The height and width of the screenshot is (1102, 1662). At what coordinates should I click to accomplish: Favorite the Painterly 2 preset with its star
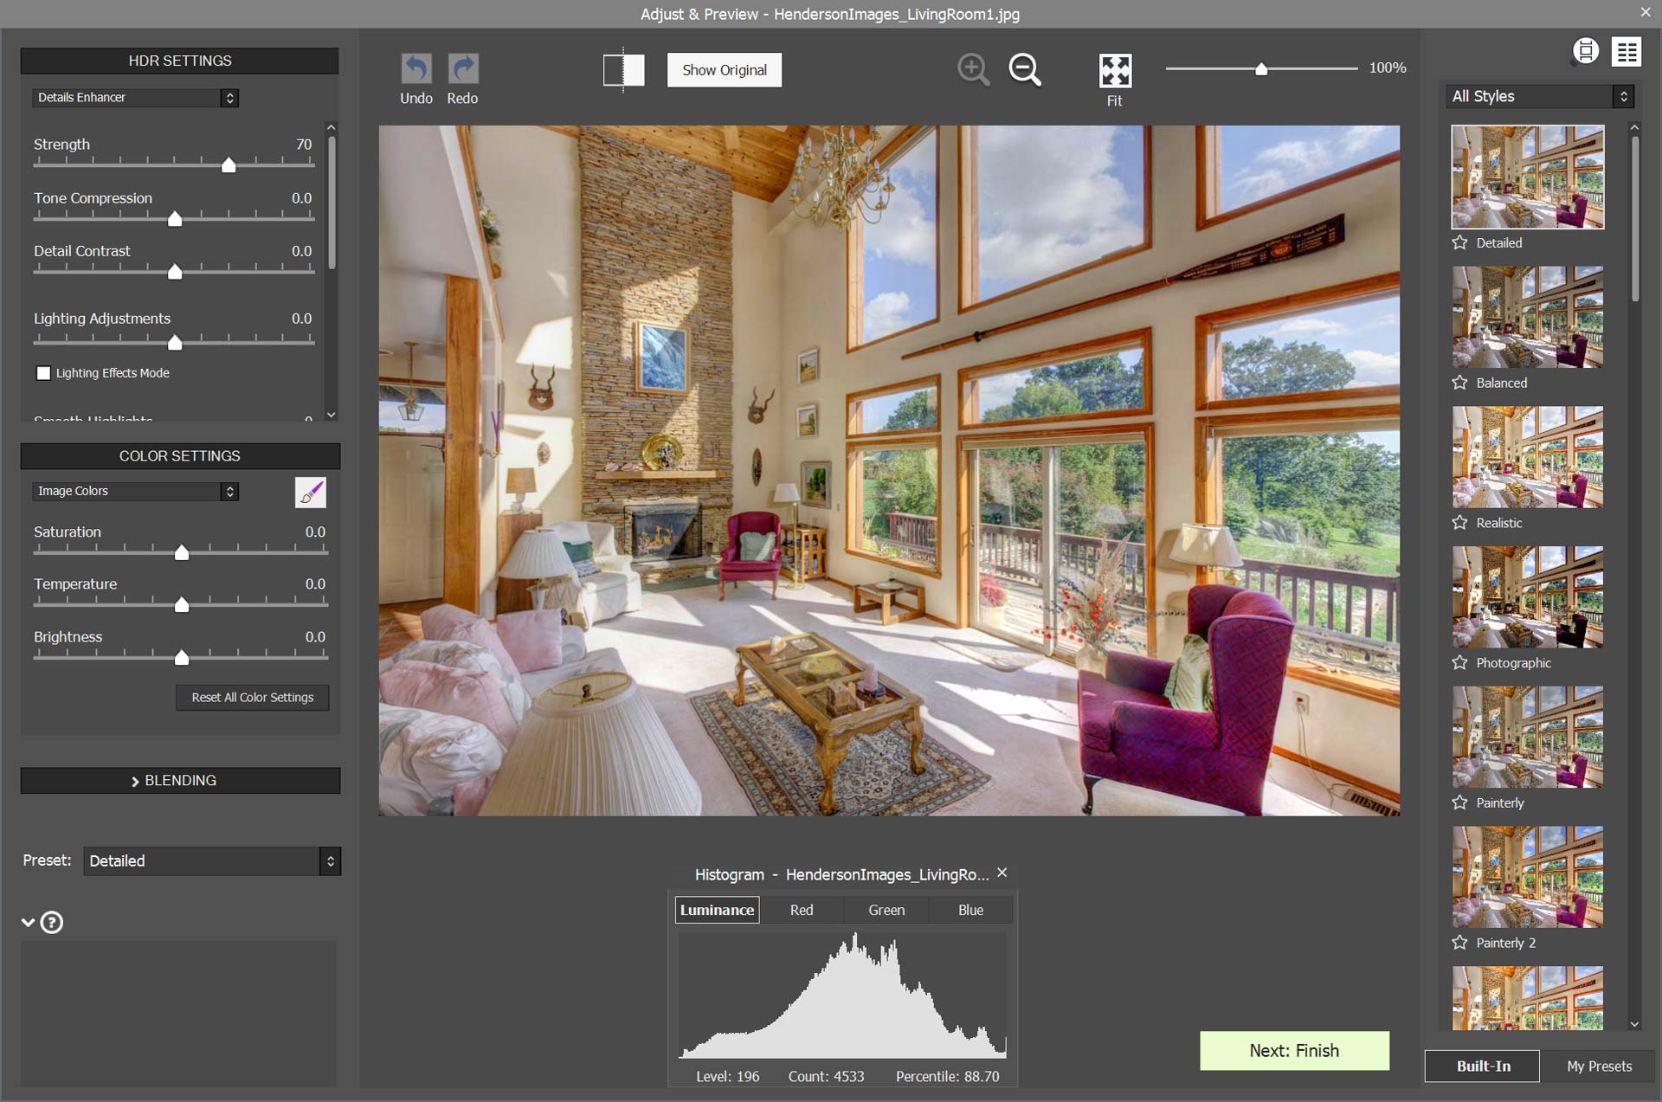[x=1460, y=943]
